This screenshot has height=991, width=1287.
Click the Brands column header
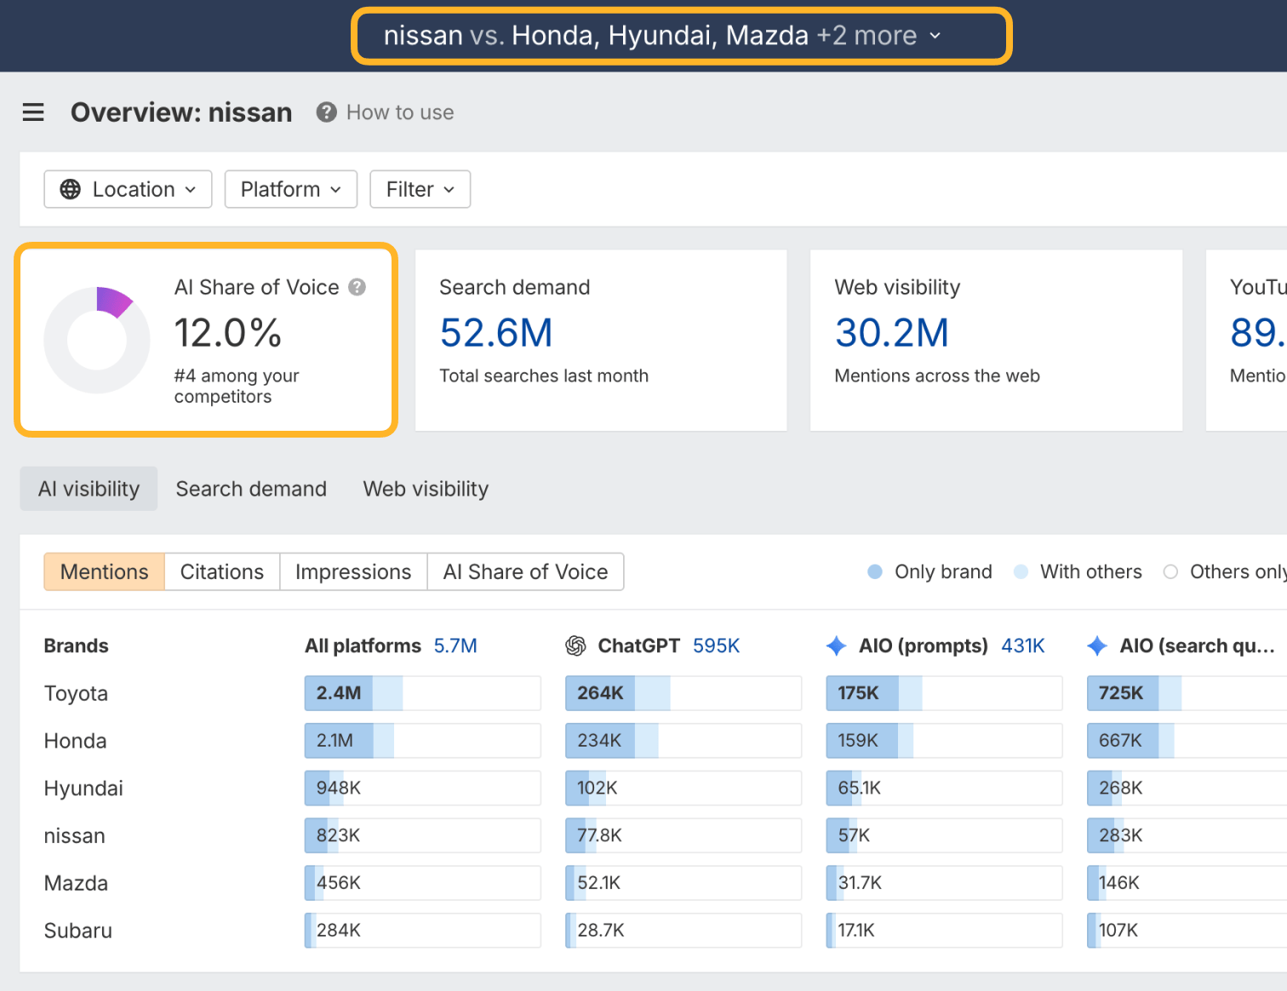[76, 646]
